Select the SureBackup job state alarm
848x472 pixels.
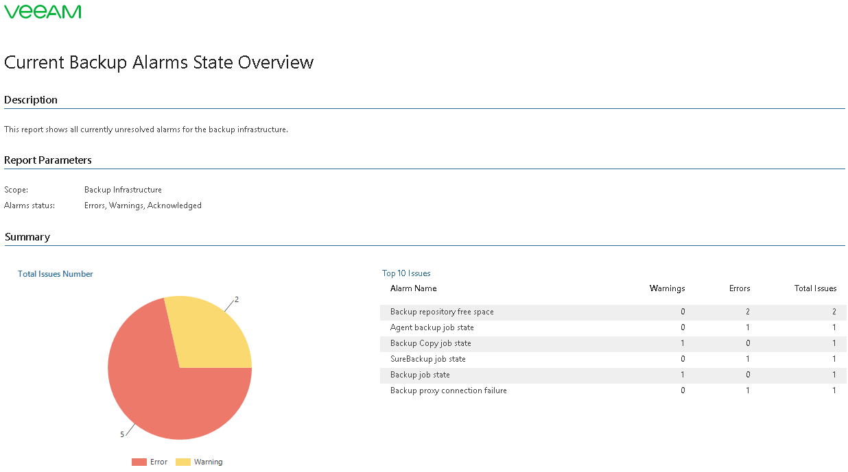tap(428, 359)
